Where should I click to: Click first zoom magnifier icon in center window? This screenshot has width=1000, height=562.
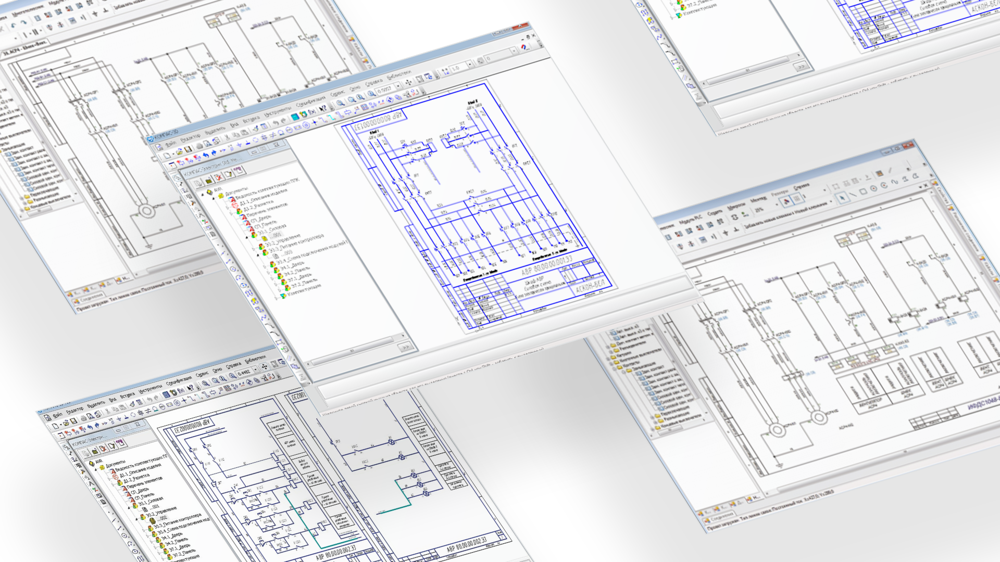340,103
